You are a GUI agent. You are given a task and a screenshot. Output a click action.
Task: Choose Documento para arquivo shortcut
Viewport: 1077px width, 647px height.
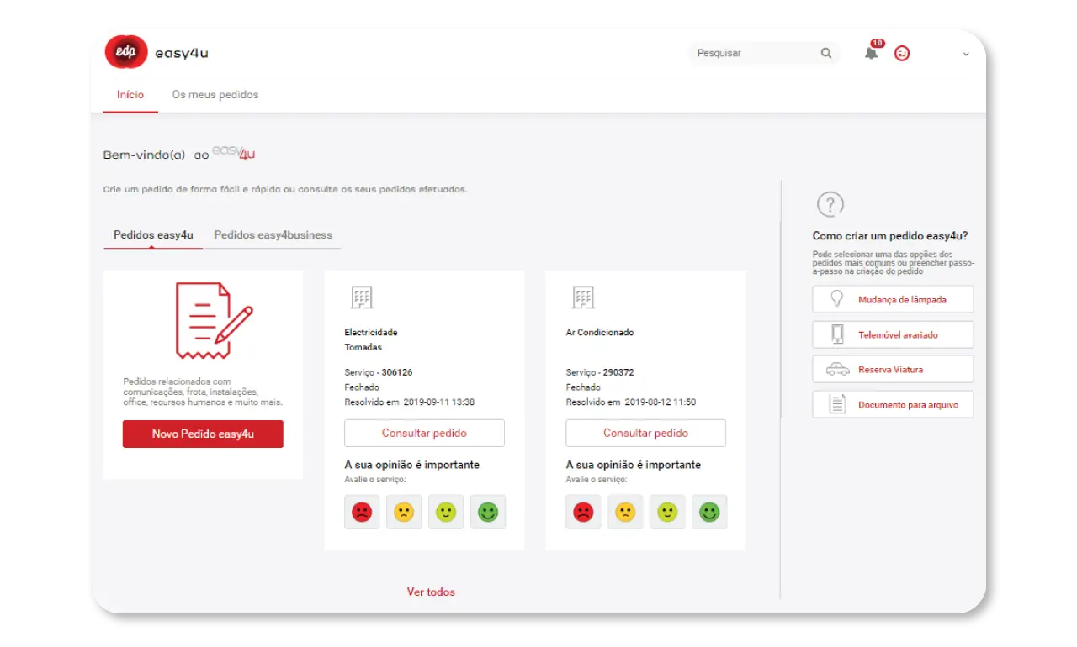893,404
